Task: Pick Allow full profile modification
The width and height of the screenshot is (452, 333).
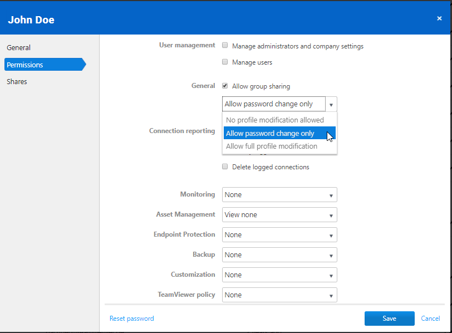Action: tap(272, 146)
